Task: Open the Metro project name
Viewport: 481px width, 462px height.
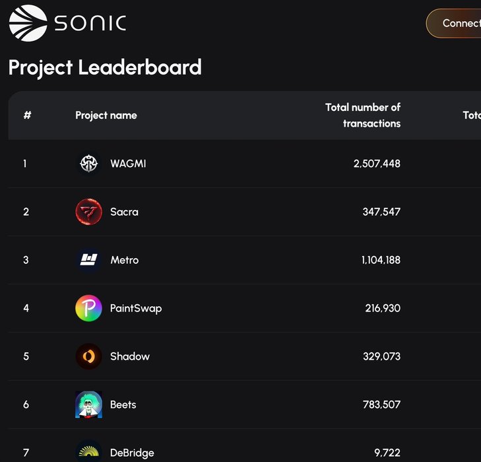Action: click(x=125, y=260)
